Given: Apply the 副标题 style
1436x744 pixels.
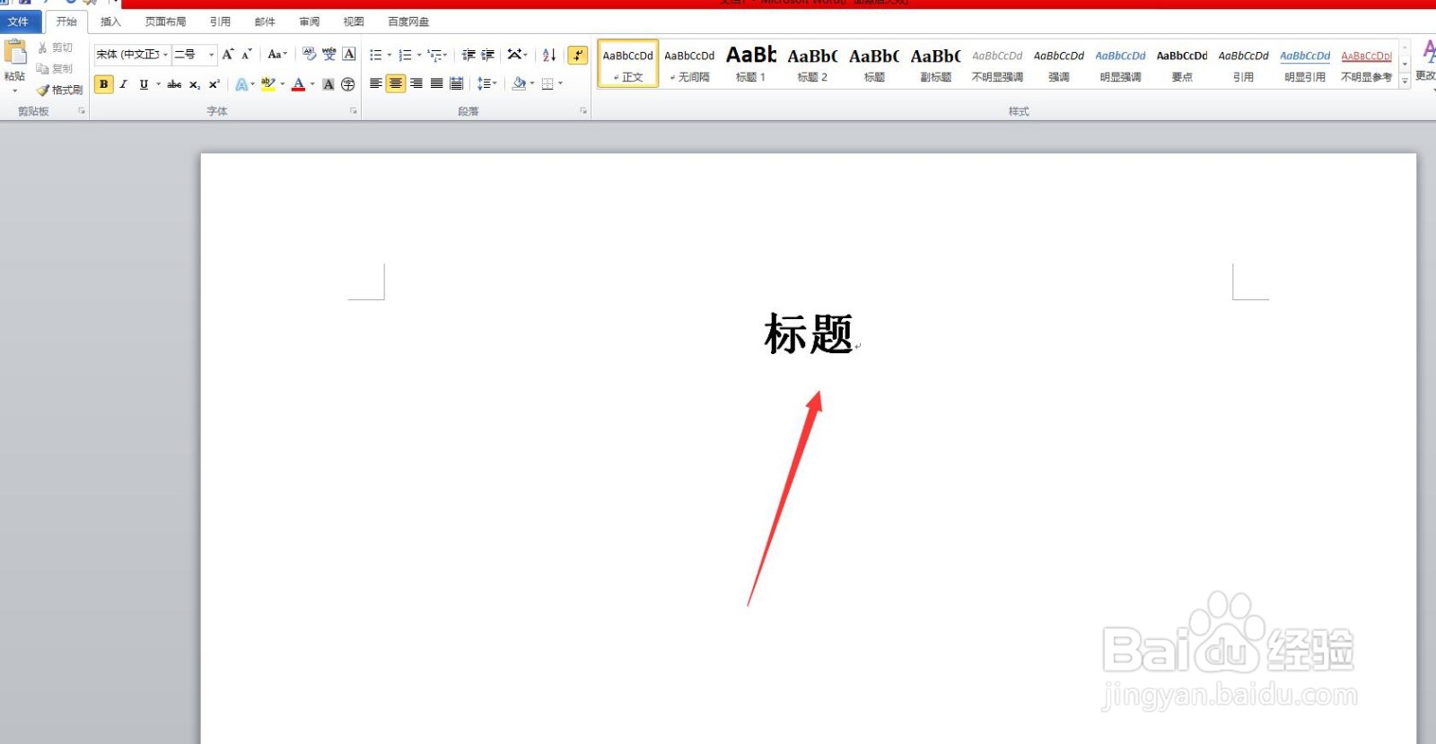Looking at the screenshot, I should 935,64.
